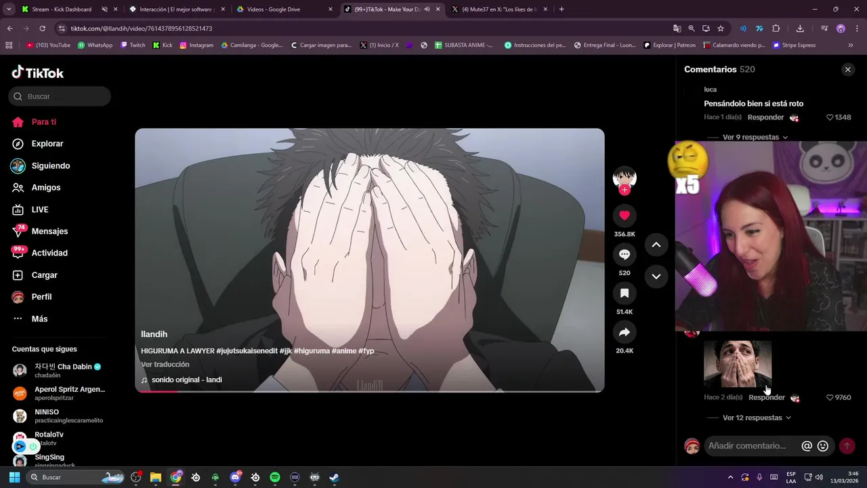Bookmark this page with star icon
Image resolution: width=867 pixels, height=488 pixels.
721,28
